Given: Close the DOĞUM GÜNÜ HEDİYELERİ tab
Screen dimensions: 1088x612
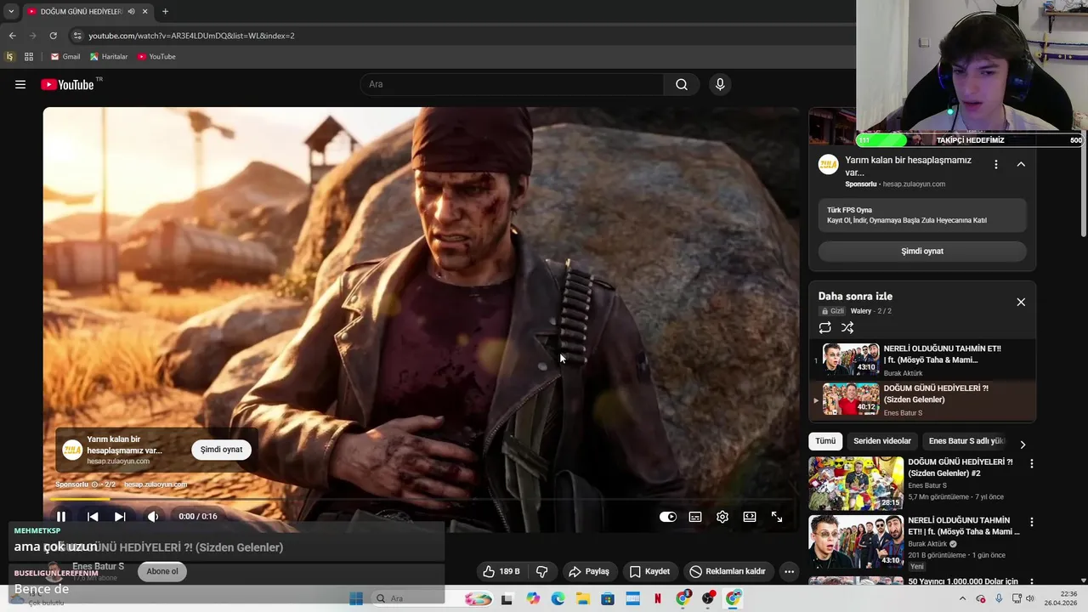Looking at the screenshot, I should pos(144,12).
